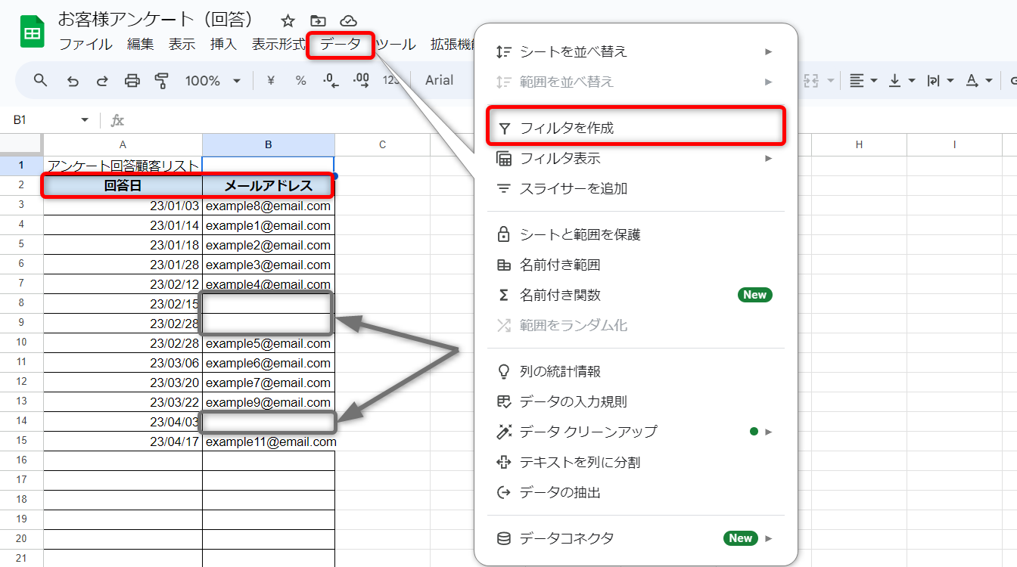Print the spreadsheet using the printer icon

tap(132, 81)
